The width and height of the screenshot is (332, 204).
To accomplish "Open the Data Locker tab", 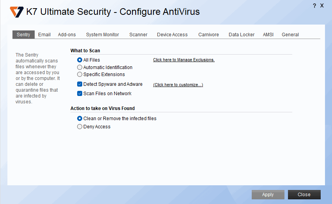I will (x=242, y=35).
